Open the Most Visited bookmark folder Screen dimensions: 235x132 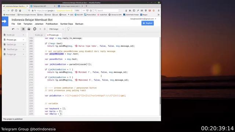[x=9, y=15]
